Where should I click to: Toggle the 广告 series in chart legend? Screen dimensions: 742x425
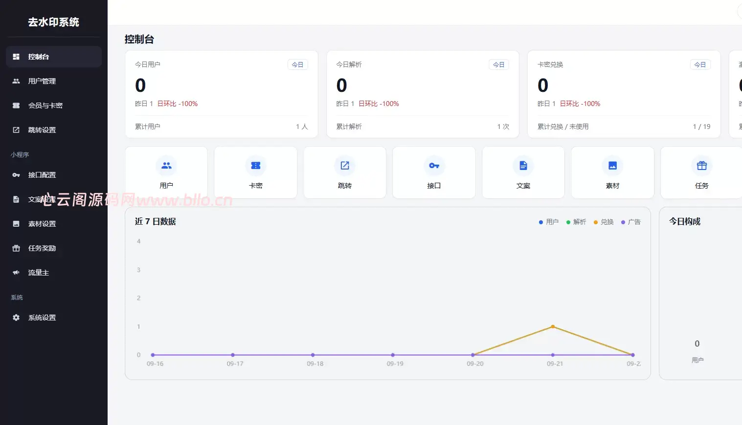coord(631,222)
